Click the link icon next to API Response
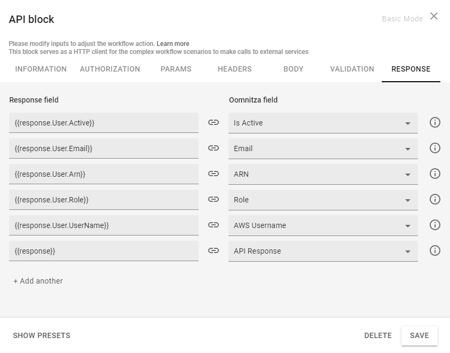Image resolution: width=450 pixels, height=353 pixels. click(213, 250)
